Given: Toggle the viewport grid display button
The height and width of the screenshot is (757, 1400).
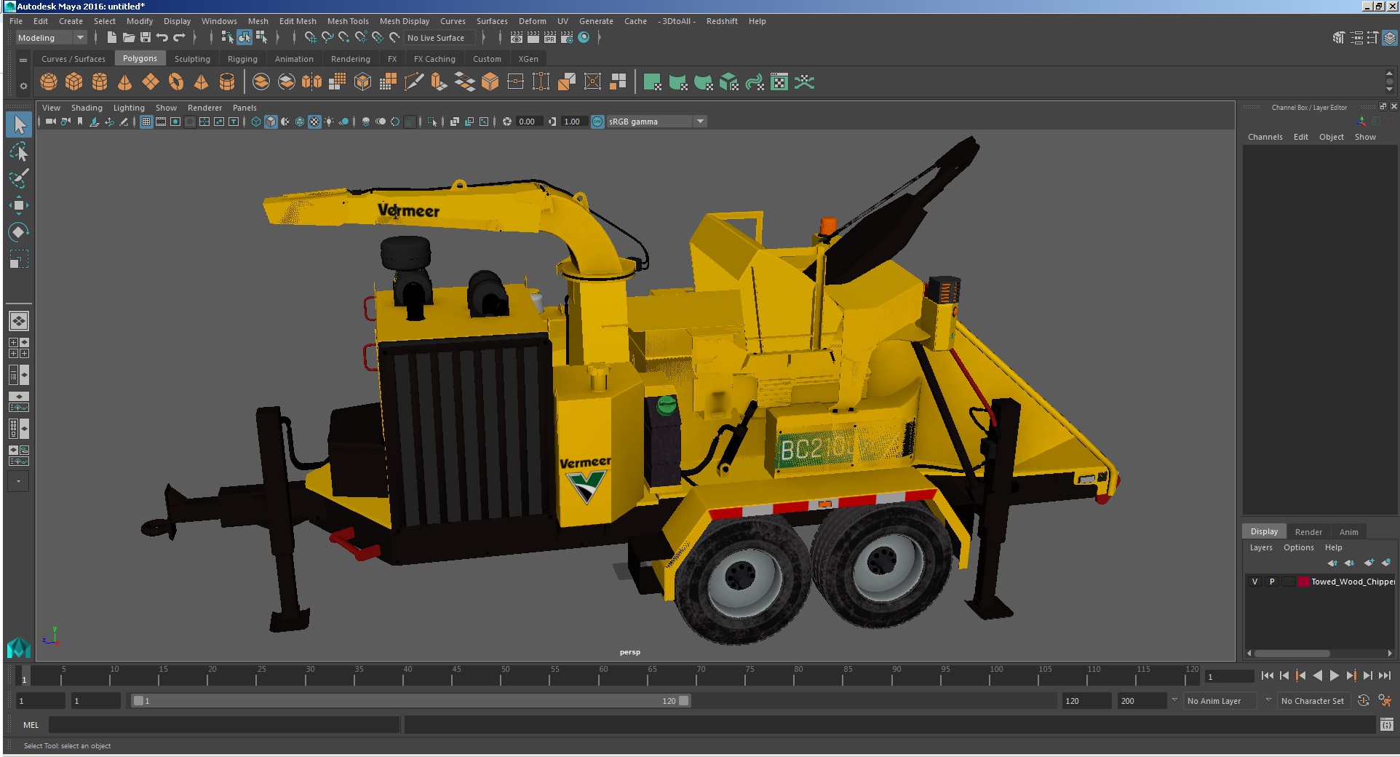Looking at the screenshot, I should pos(146,122).
